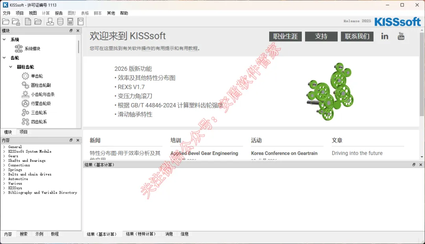This screenshot has width=425, height=244.
Task: Undock the 内容 panel
Action: (71, 140)
